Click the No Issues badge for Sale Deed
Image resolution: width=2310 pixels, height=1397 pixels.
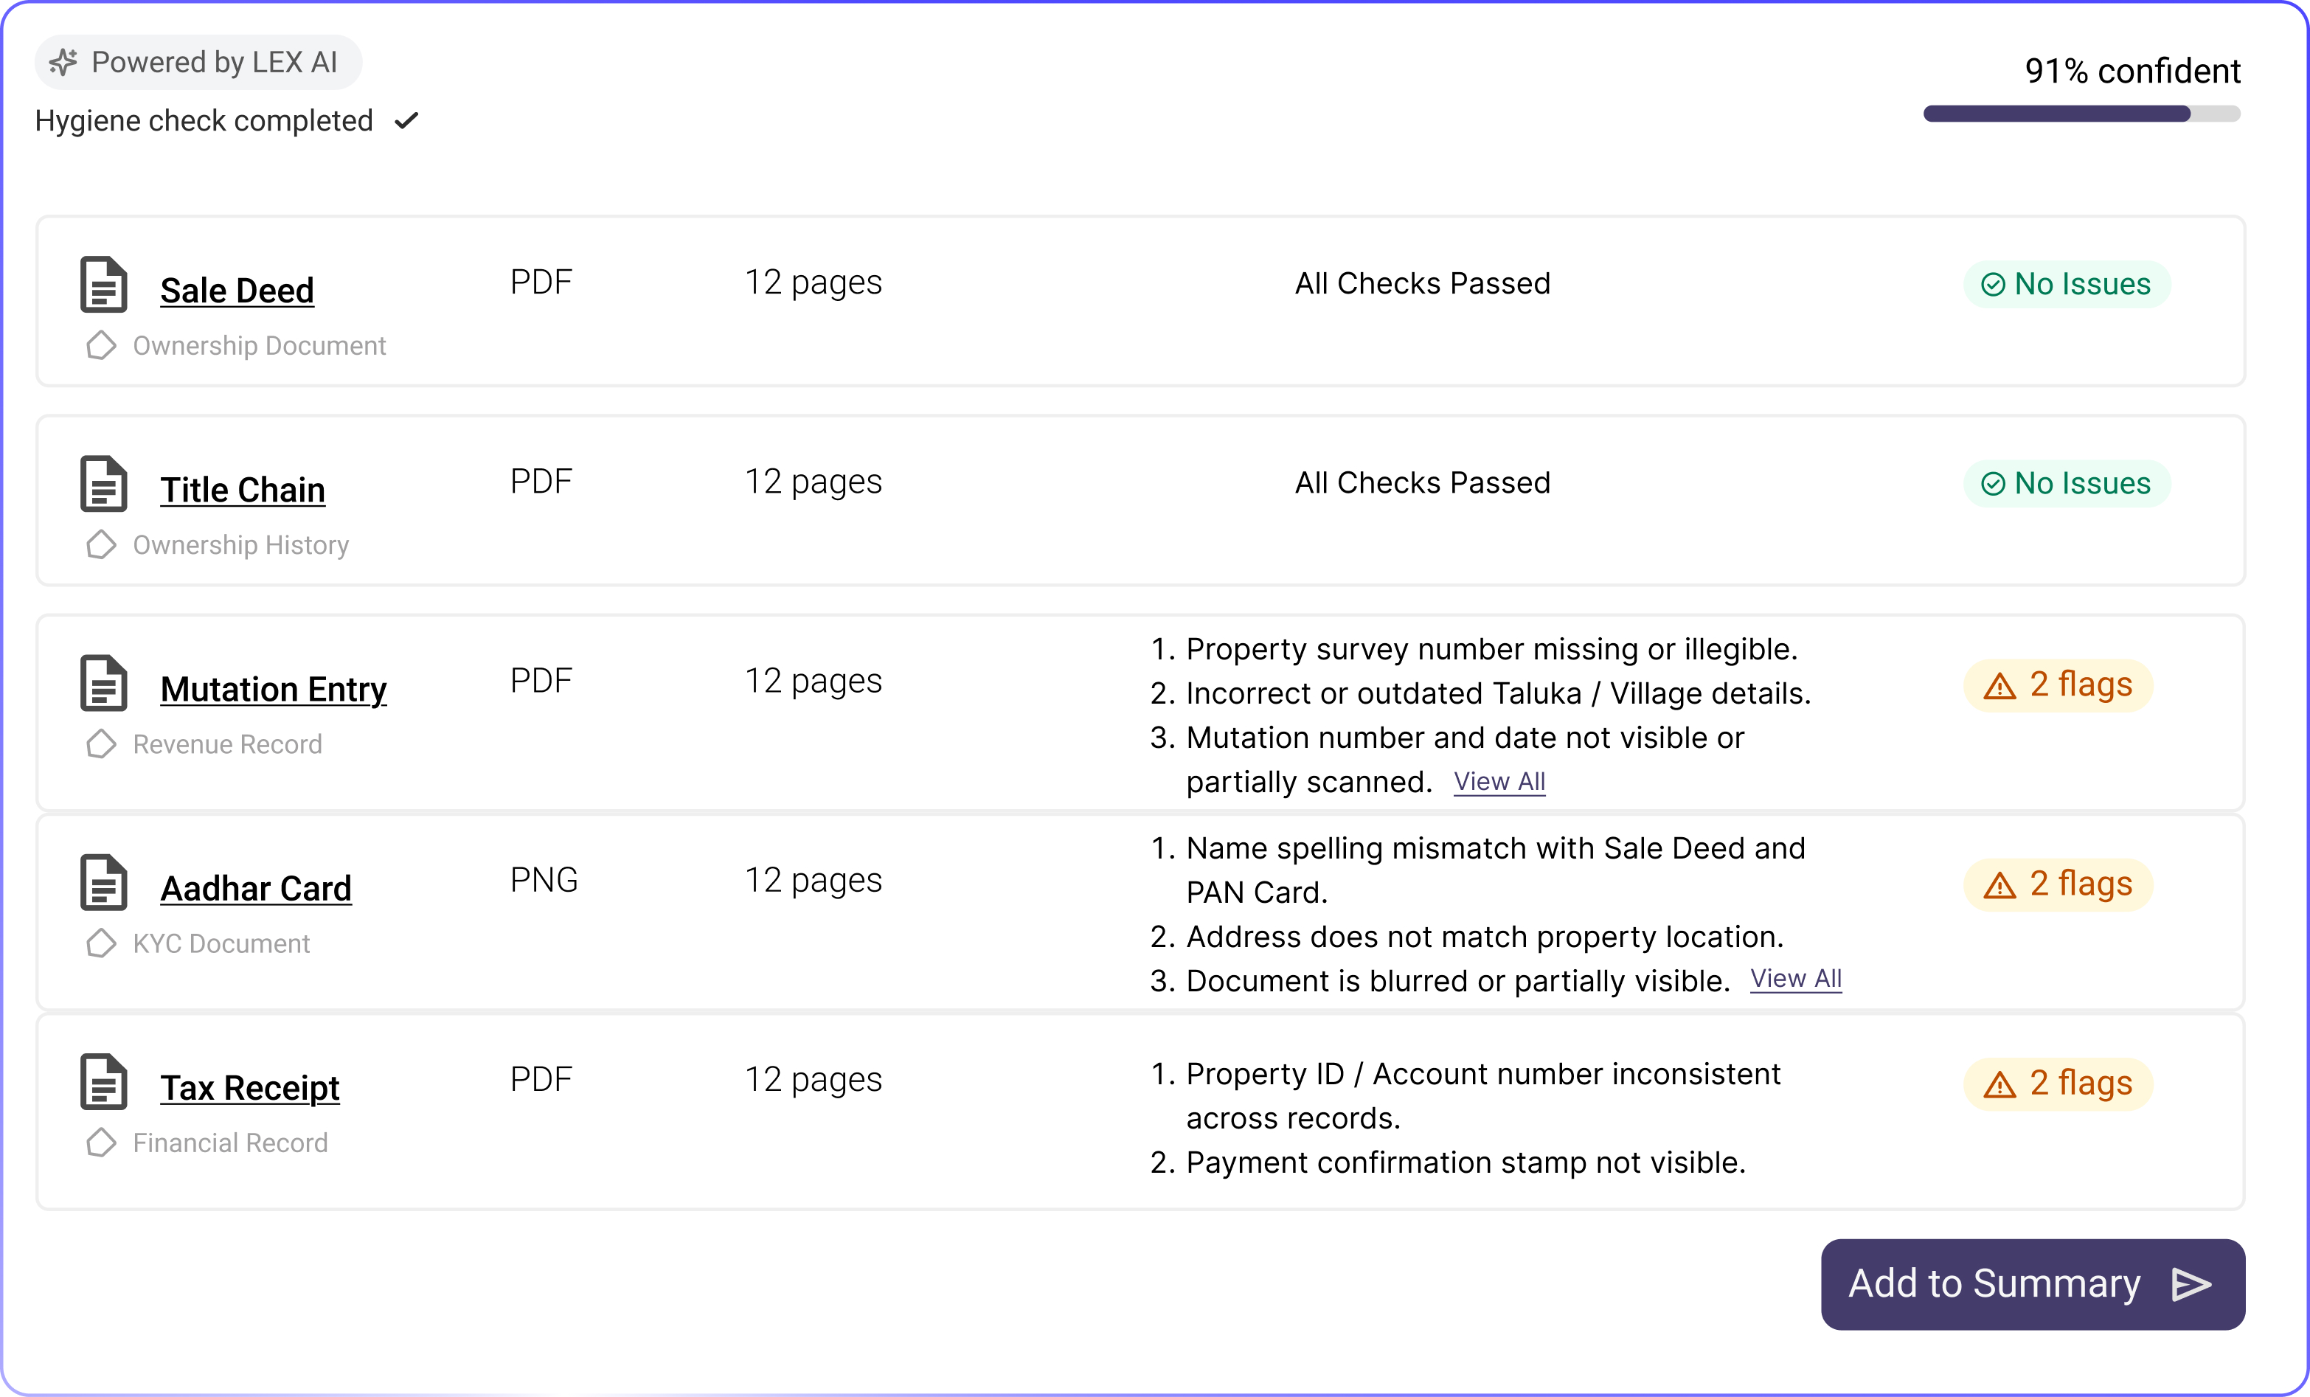click(x=2067, y=284)
